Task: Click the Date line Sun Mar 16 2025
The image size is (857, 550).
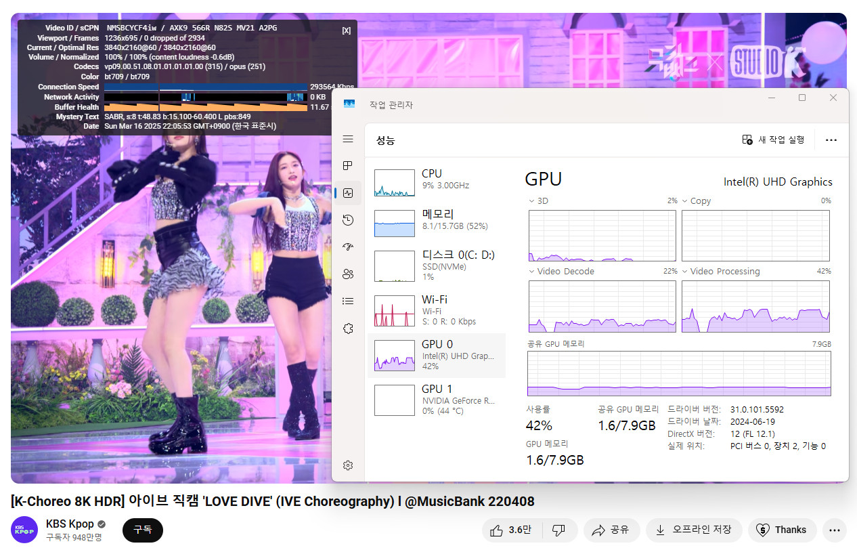Action: tap(190, 126)
